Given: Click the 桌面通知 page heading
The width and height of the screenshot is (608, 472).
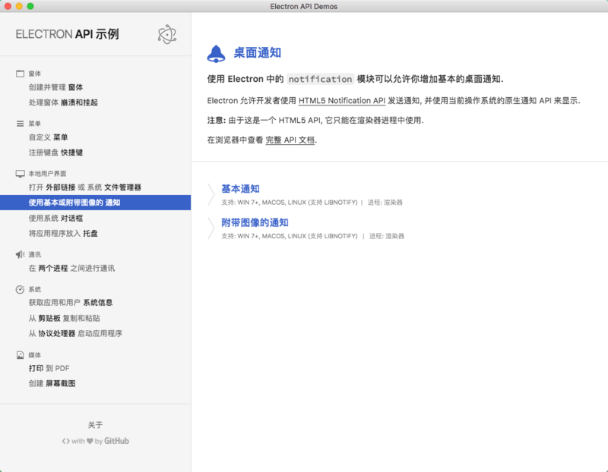Looking at the screenshot, I should click(258, 52).
